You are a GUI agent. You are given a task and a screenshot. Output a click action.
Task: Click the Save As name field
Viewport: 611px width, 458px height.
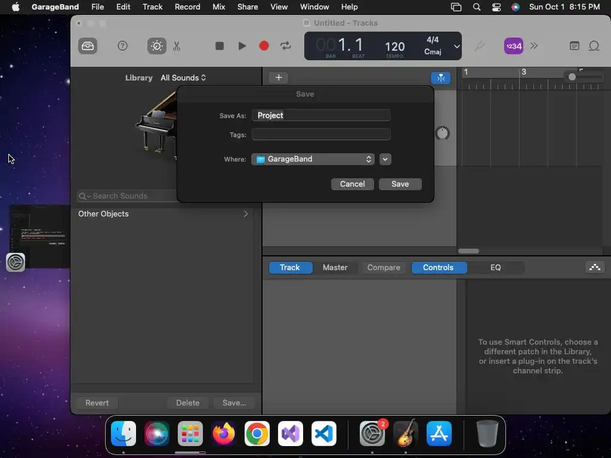click(x=321, y=115)
